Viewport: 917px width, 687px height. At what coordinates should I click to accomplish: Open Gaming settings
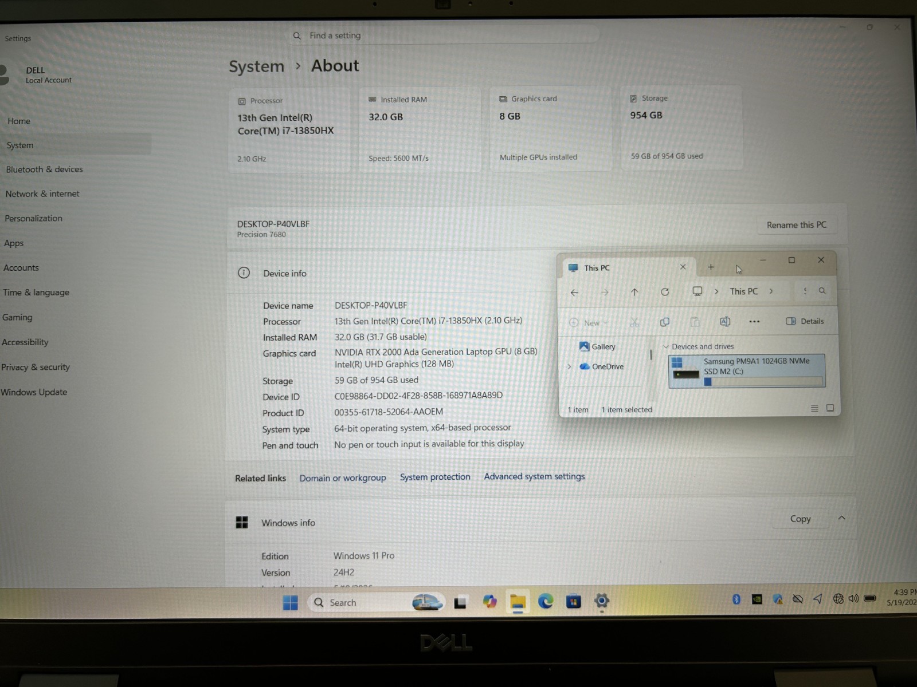pyautogui.click(x=17, y=317)
